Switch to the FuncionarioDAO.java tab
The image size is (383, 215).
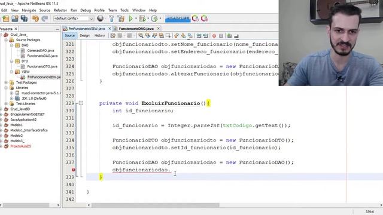[136, 29]
